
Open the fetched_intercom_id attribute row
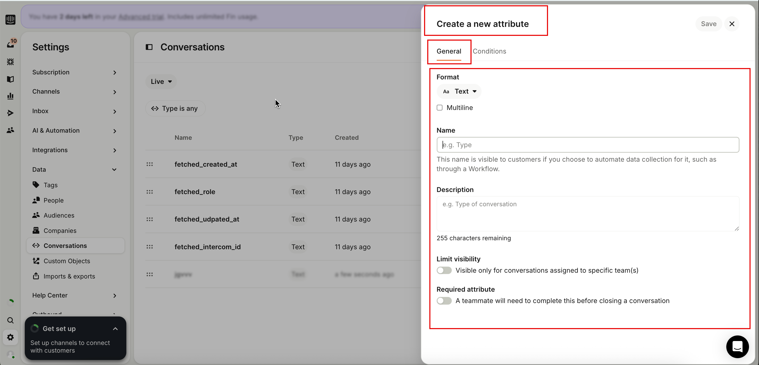[x=283, y=247]
